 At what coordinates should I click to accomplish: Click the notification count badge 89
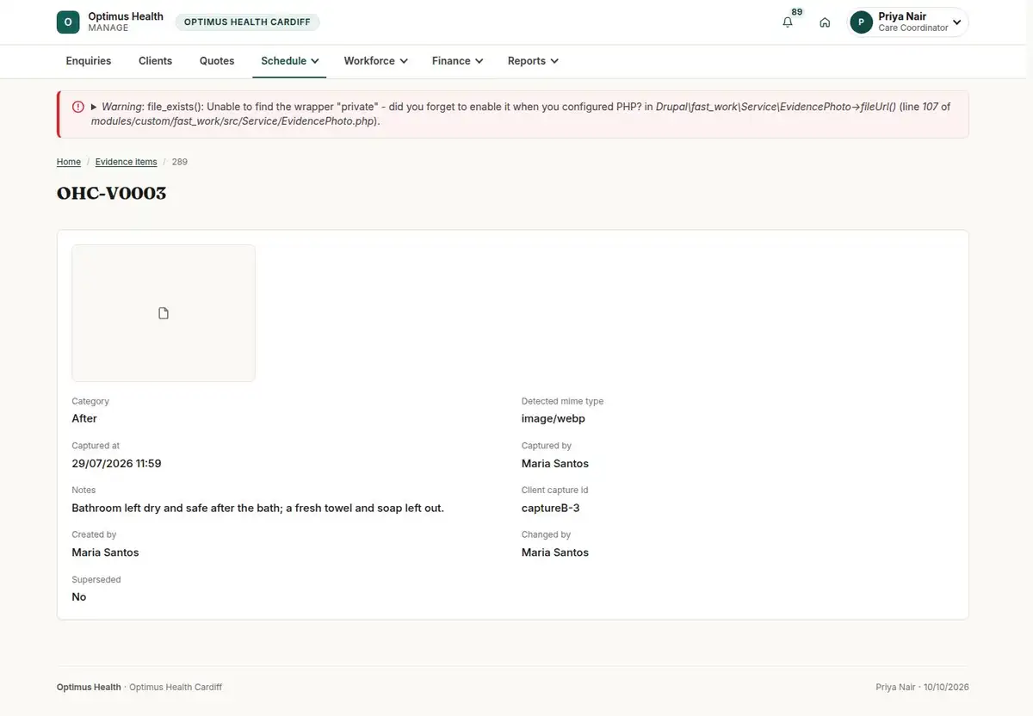(x=797, y=12)
